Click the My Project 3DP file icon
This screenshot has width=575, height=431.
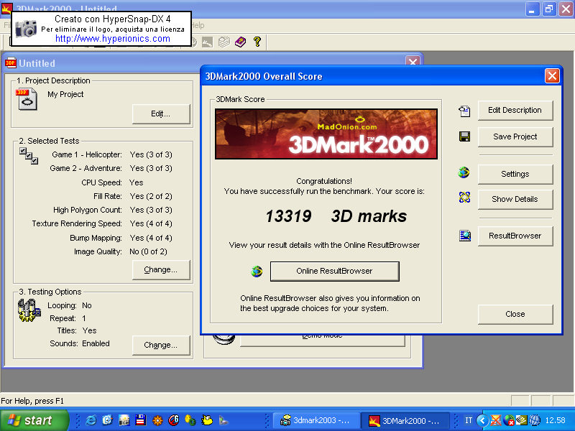tap(27, 99)
